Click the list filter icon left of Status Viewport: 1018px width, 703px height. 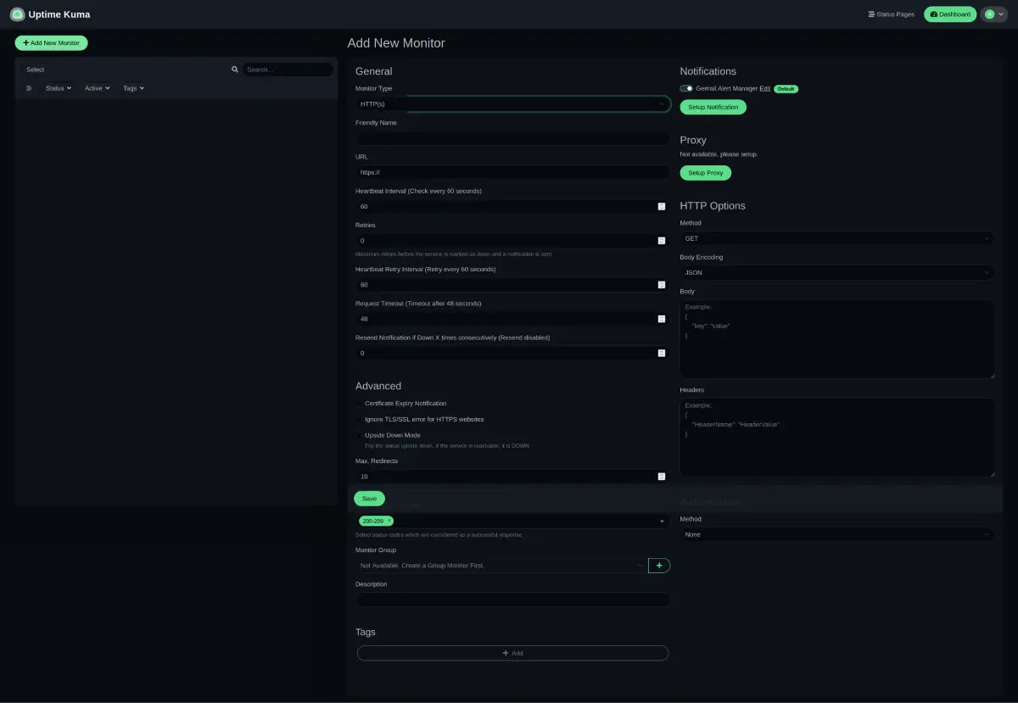click(29, 88)
